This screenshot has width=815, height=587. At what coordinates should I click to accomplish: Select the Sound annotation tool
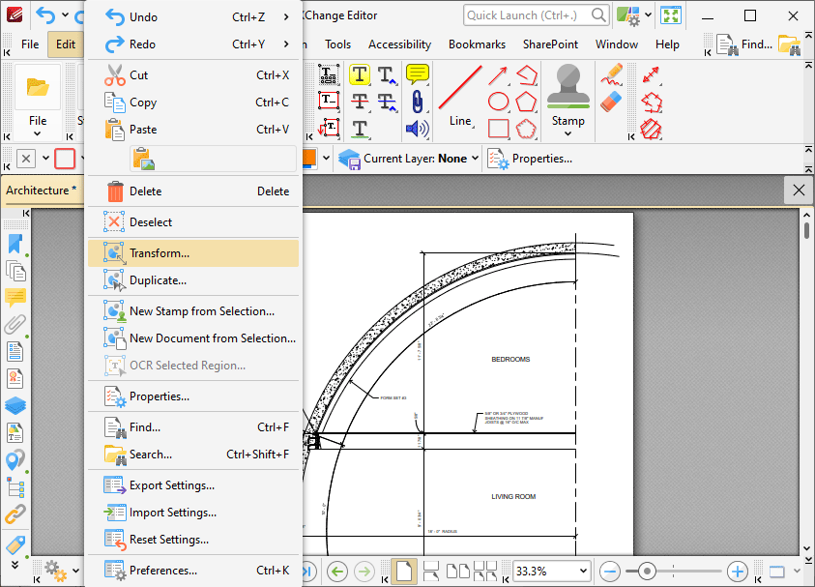point(417,129)
